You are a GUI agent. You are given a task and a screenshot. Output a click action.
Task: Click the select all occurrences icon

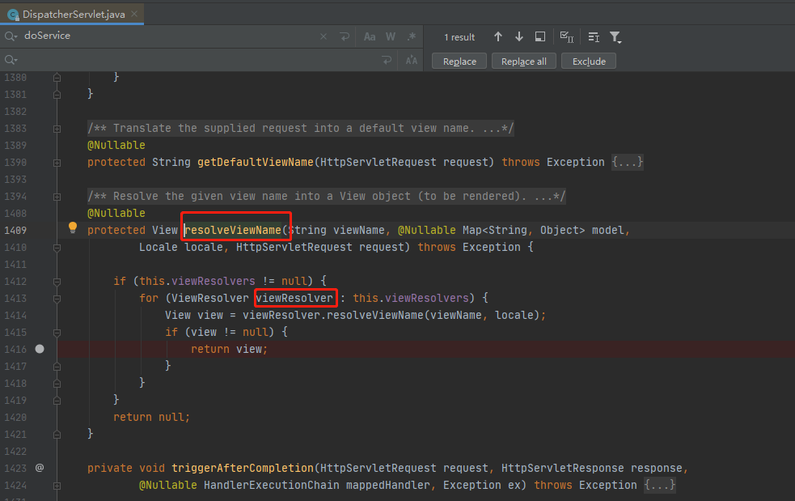point(567,37)
